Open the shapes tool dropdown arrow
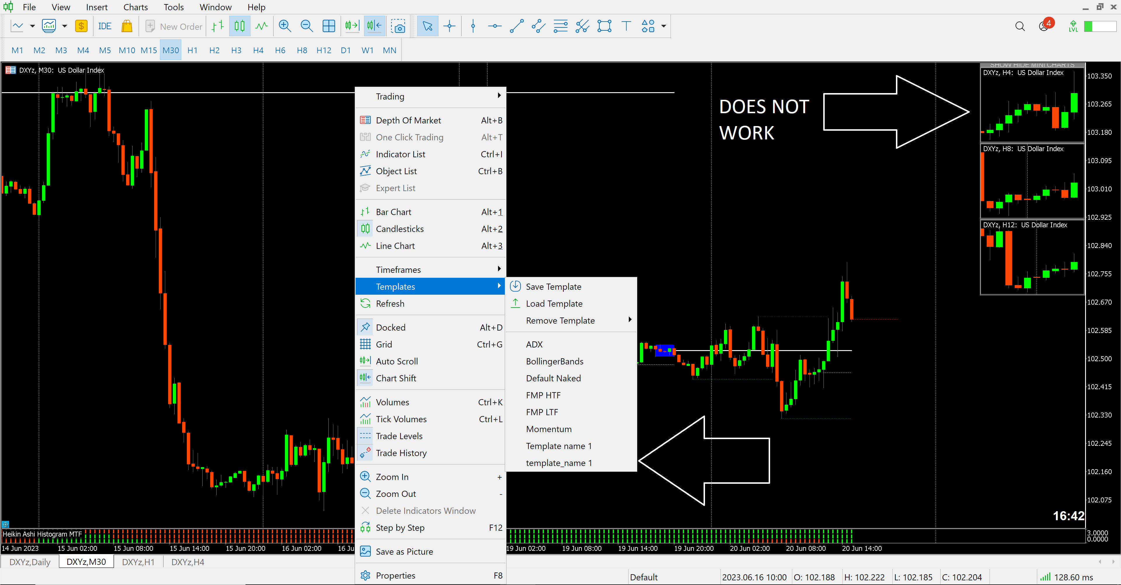This screenshot has height=585, width=1121. pyautogui.click(x=664, y=26)
